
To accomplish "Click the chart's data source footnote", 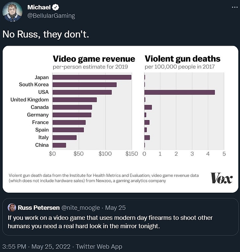I will tap(104, 178).
